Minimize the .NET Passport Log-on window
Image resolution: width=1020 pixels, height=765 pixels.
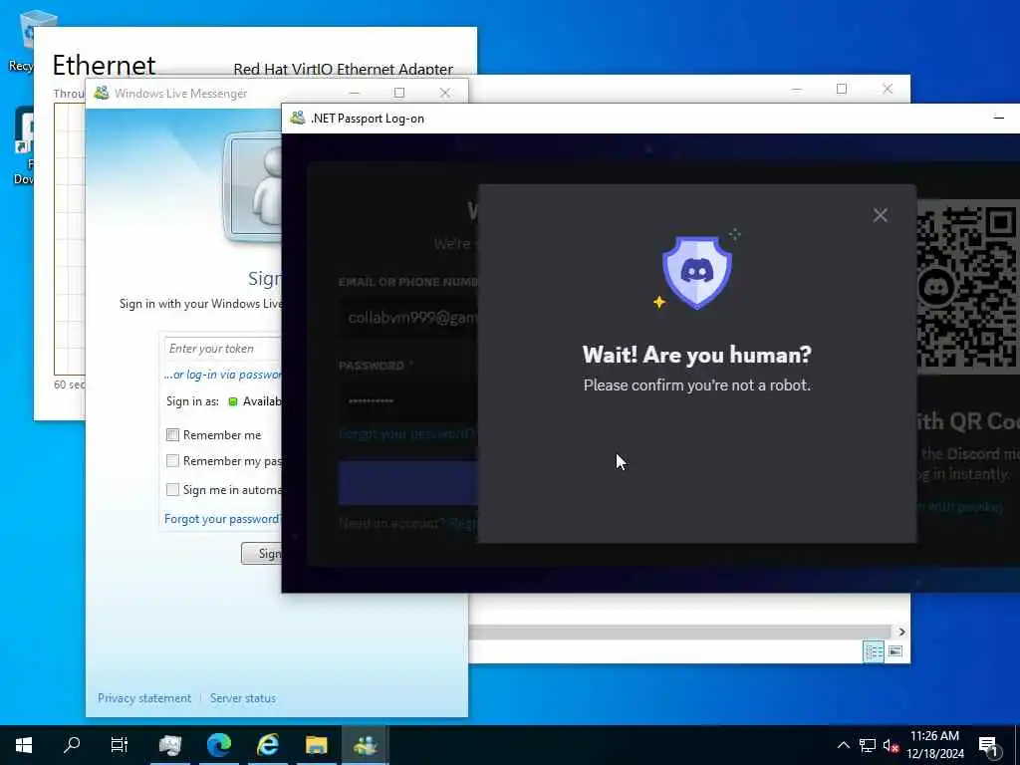tap(998, 118)
